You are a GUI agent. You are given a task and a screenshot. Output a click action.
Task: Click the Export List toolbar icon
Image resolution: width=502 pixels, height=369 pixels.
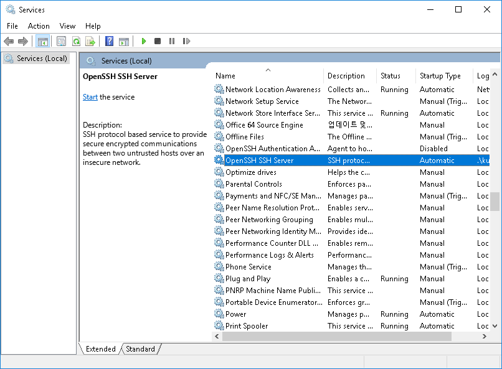click(90, 41)
